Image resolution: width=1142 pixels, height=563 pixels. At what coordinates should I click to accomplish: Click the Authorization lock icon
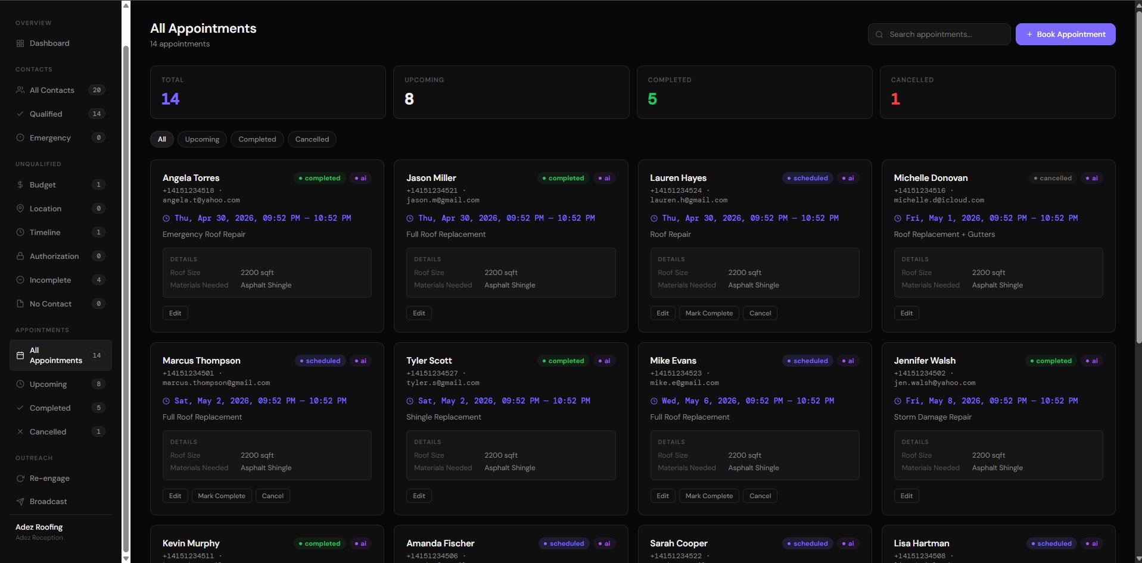click(20, 256)
